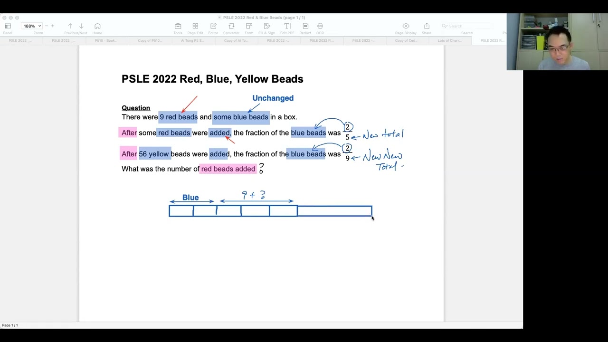Click 'Page 1 / 1' status text
Screen dimensions: 608x342
pos(10,325)
